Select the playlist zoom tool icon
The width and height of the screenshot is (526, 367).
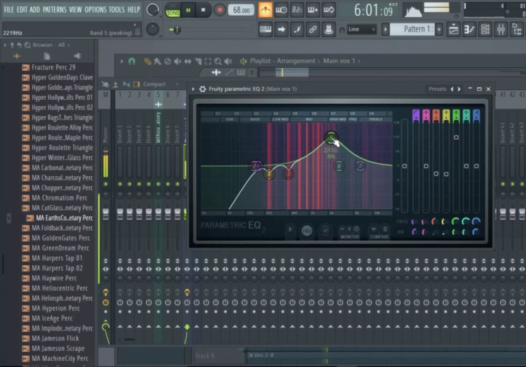pyautogui.click(x=218, y=61)
